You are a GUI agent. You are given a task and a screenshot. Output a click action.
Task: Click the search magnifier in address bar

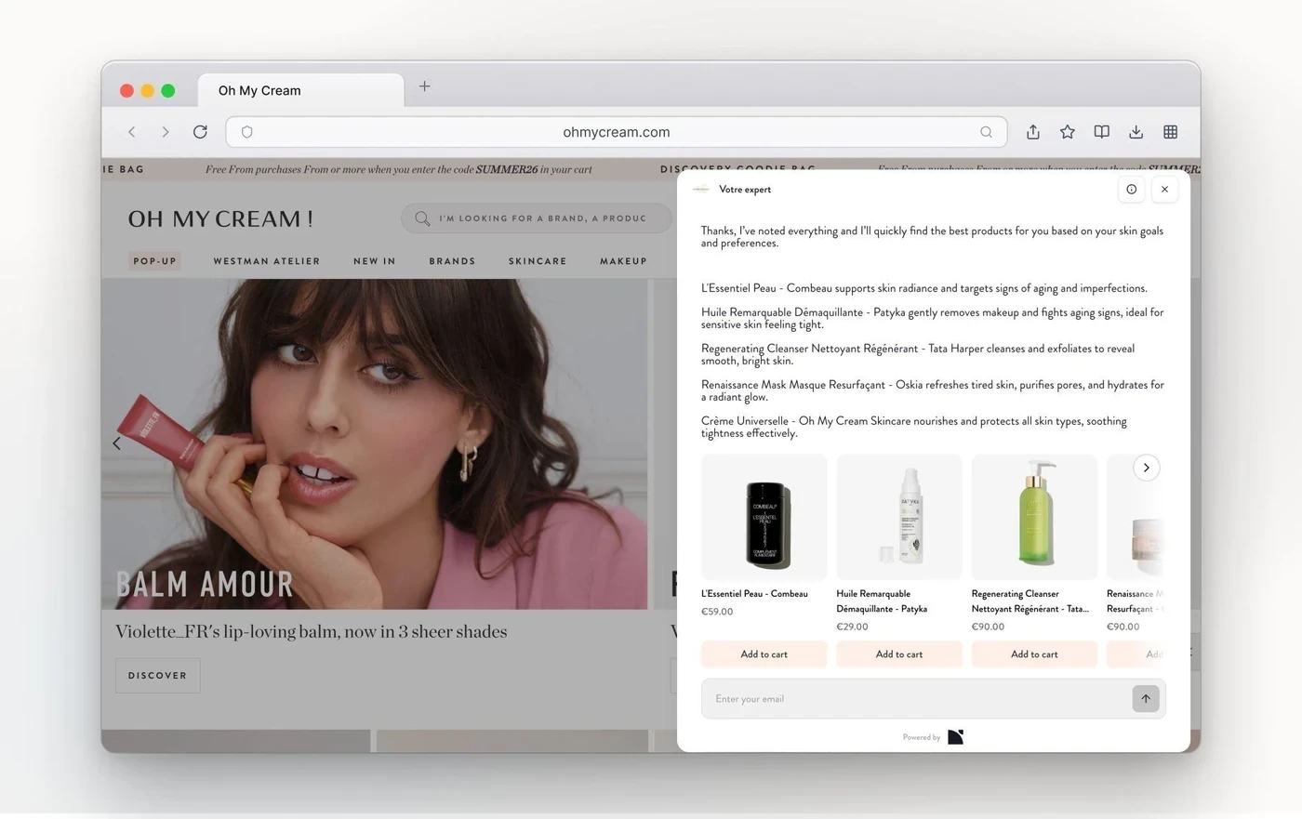point(986,132)
